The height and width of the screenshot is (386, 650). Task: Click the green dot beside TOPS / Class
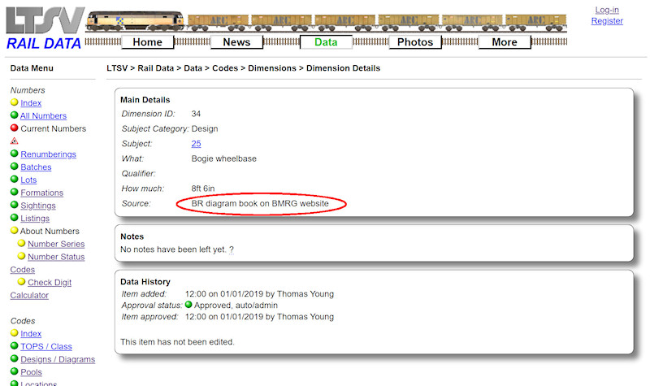[x=15, y=346]
